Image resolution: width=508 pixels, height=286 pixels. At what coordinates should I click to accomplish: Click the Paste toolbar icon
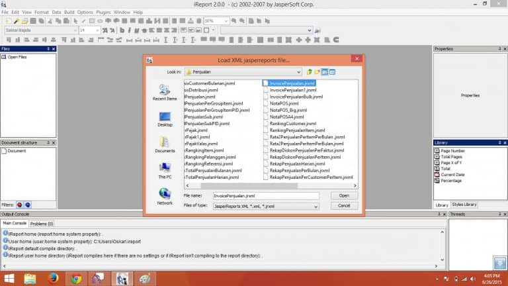tap(66, 21)
